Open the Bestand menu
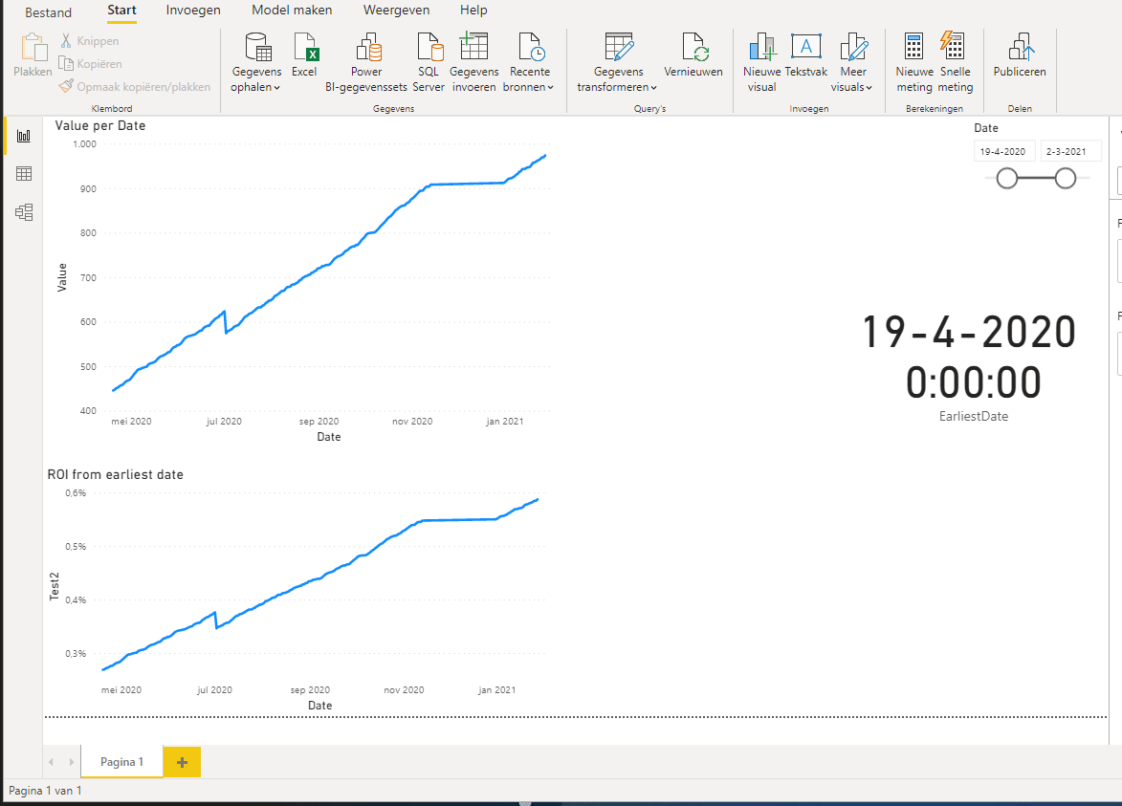This screenshot has height=806, width=1122. coord(49,12)
